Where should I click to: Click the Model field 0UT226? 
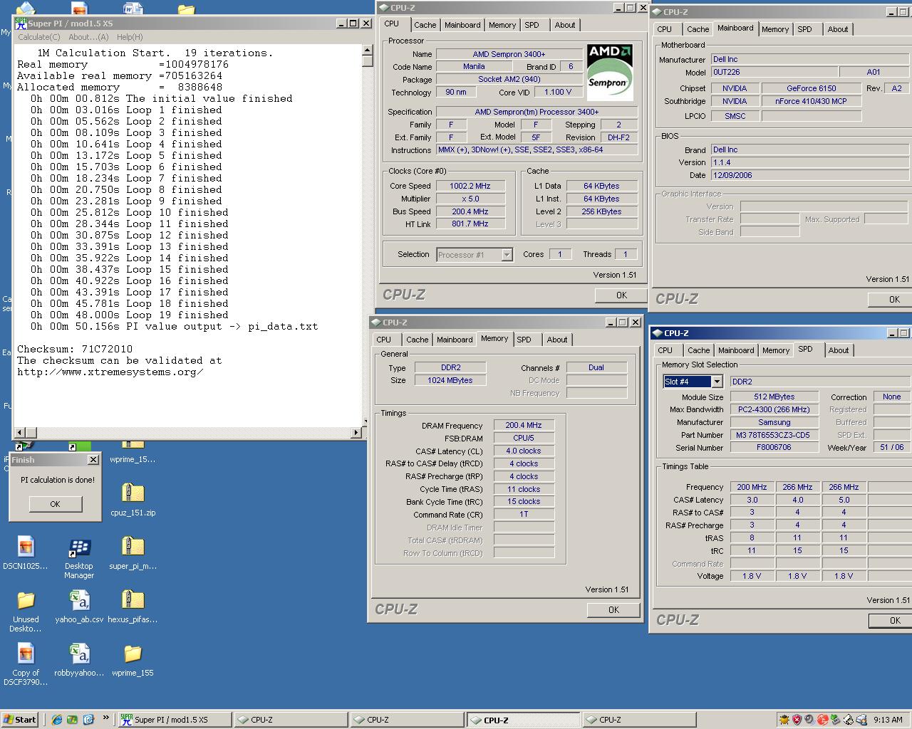(774, 72)
